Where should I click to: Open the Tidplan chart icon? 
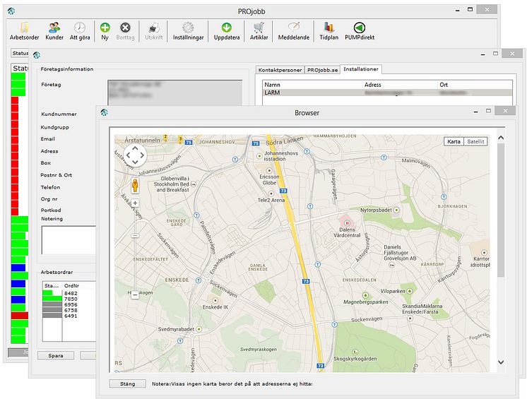[x=328, y=31]
